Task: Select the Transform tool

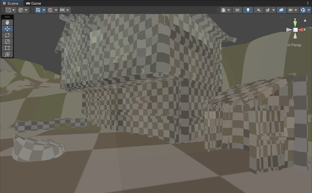Action: pyautogui.click(x=7, y=54)
